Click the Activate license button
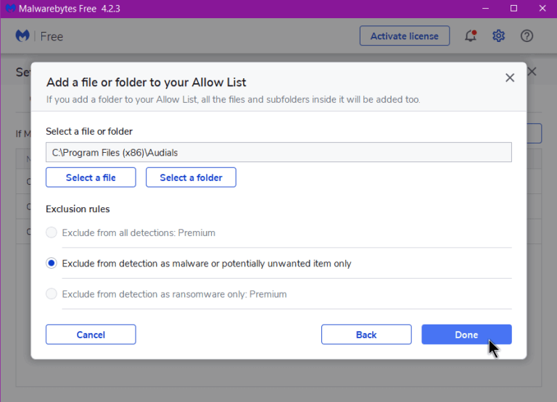557x402 pixels. tap(405, 35)
